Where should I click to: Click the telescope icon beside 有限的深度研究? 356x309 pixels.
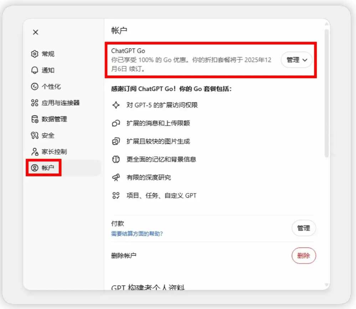click(116, 177)
